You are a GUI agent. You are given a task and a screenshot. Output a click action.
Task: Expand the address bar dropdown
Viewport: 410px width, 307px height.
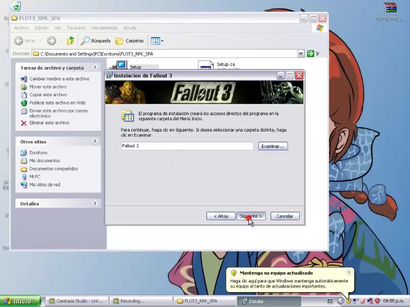pyautogui.click(x=301, y=54)
